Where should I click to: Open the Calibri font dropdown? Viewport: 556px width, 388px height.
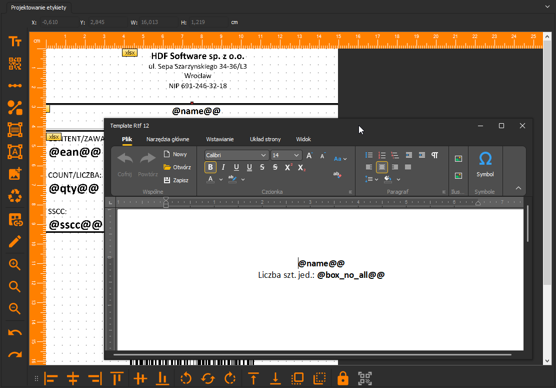263,155
